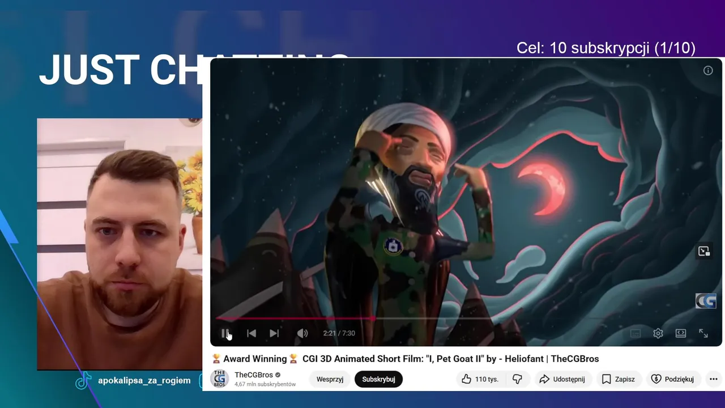Switch to theater mode
725x408 pixels.
coord(681,333)
